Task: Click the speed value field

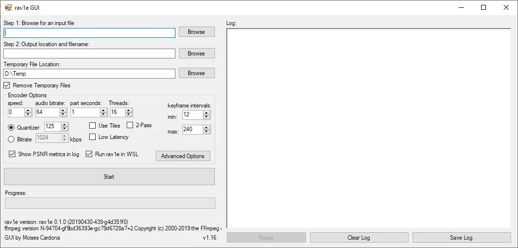Action: [16, 112]
